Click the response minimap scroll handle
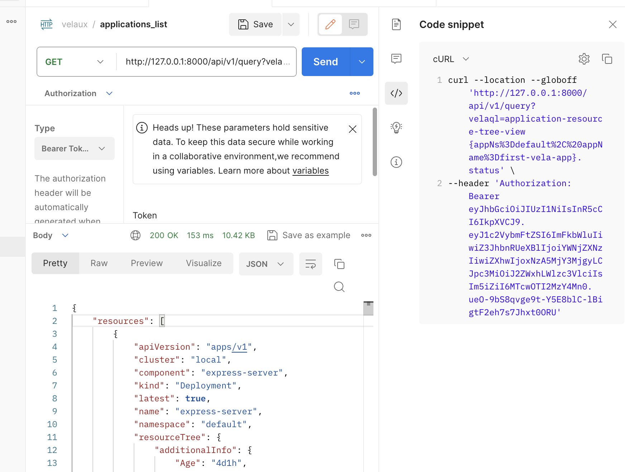Image resolution: width=625 pixels, height=472 pixels. coord(368,308)
